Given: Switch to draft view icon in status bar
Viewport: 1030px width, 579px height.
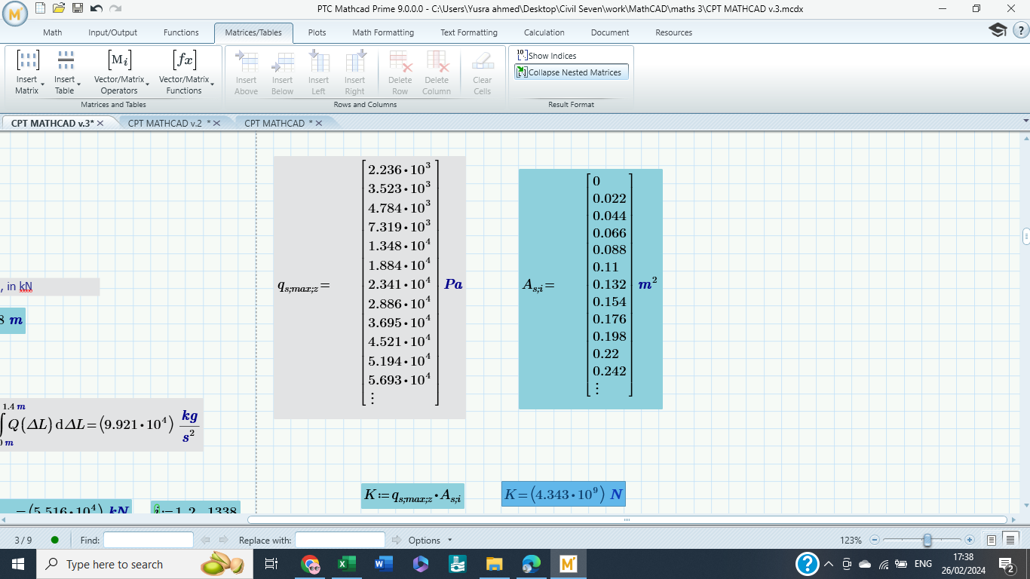Looking at the screenshot, I should [x=1010, y=540].
